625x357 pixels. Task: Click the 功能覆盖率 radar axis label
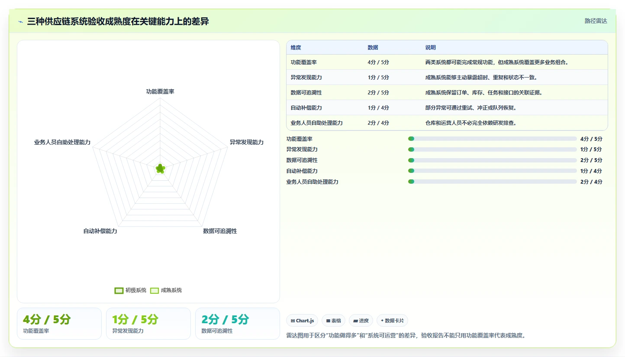160,91
